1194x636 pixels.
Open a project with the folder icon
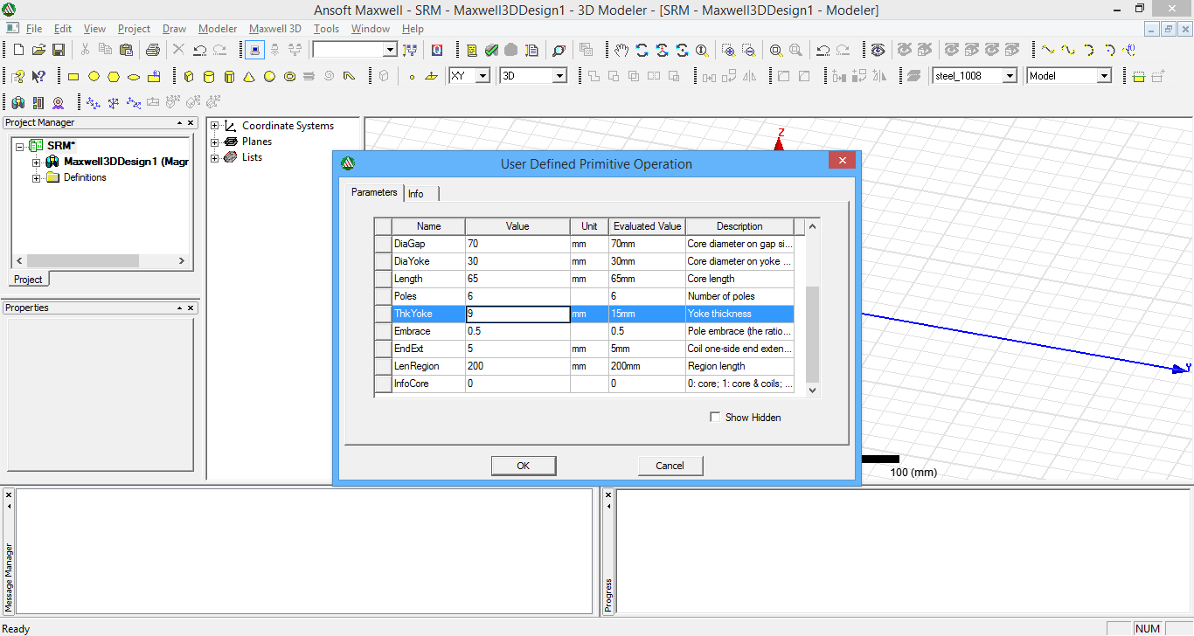click(38, 50)
